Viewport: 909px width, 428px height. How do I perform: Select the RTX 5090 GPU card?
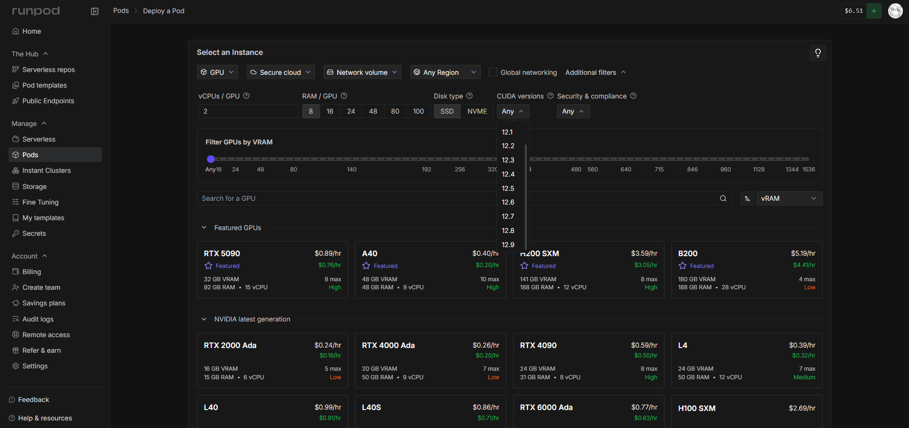[272, 270]
